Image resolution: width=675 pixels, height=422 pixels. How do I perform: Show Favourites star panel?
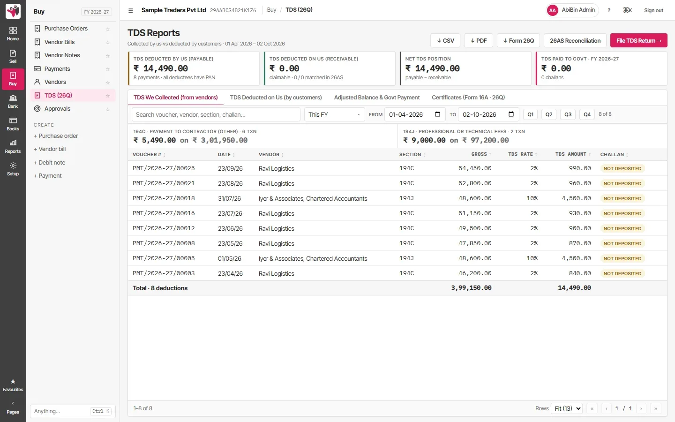13,385
